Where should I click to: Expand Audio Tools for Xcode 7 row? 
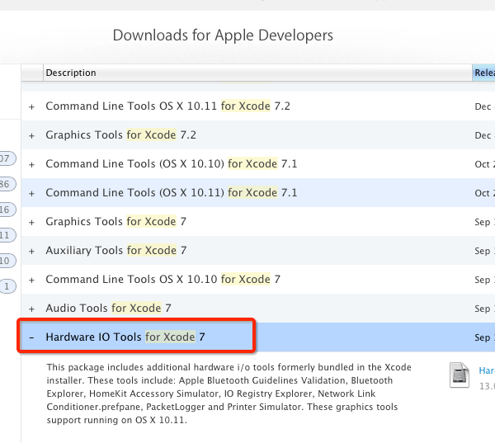click(31, 309)
